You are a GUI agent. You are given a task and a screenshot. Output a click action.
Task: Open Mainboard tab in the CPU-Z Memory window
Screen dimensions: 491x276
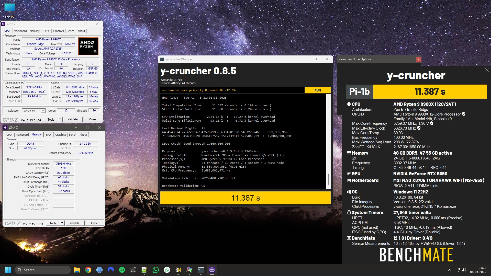coord(22,135)
